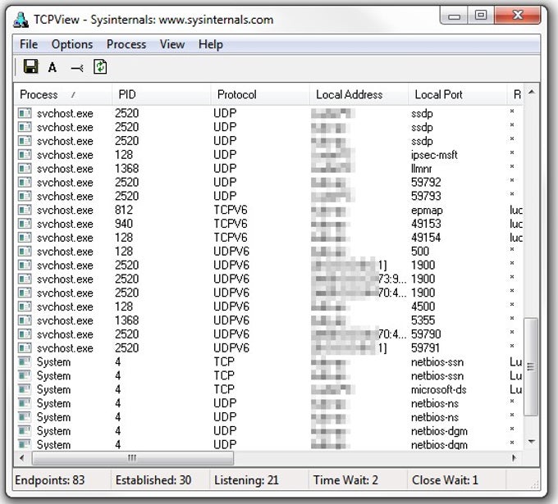
Task: Click local port 49154 cell
Action: pos(426,238)
